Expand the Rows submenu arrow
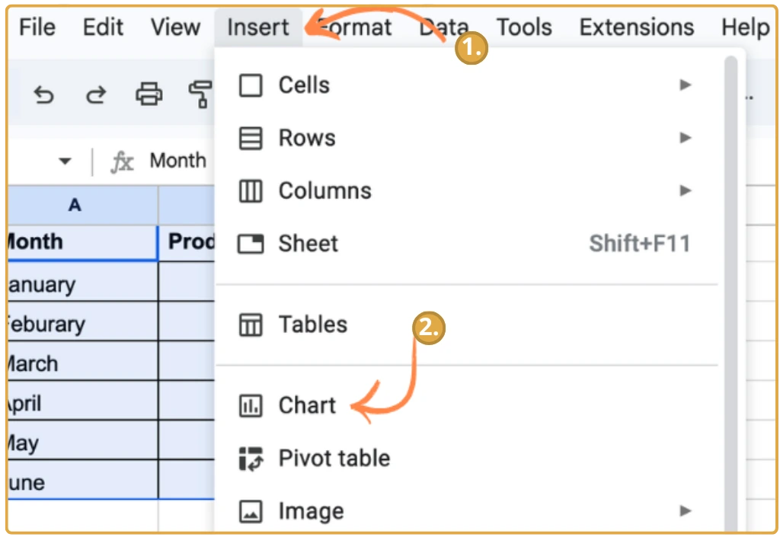The height and width of the screenshot is (537, 780). pos(686,139)
